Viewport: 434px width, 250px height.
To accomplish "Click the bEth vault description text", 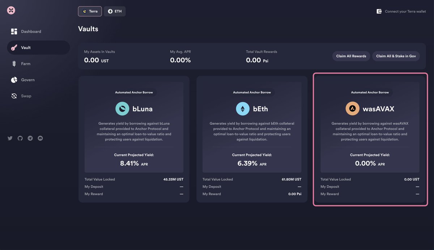I will (x=252, y=131).
